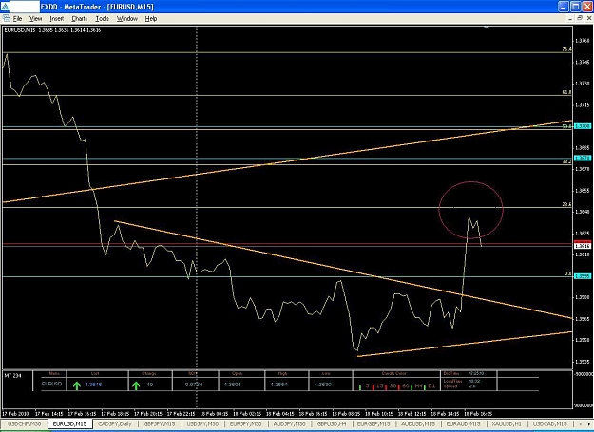Image resolution: width=594 pixels, height=432 pixels.
Task: Click the High value 1.3654
Action: pyautogui.click(x=279, y=385)
